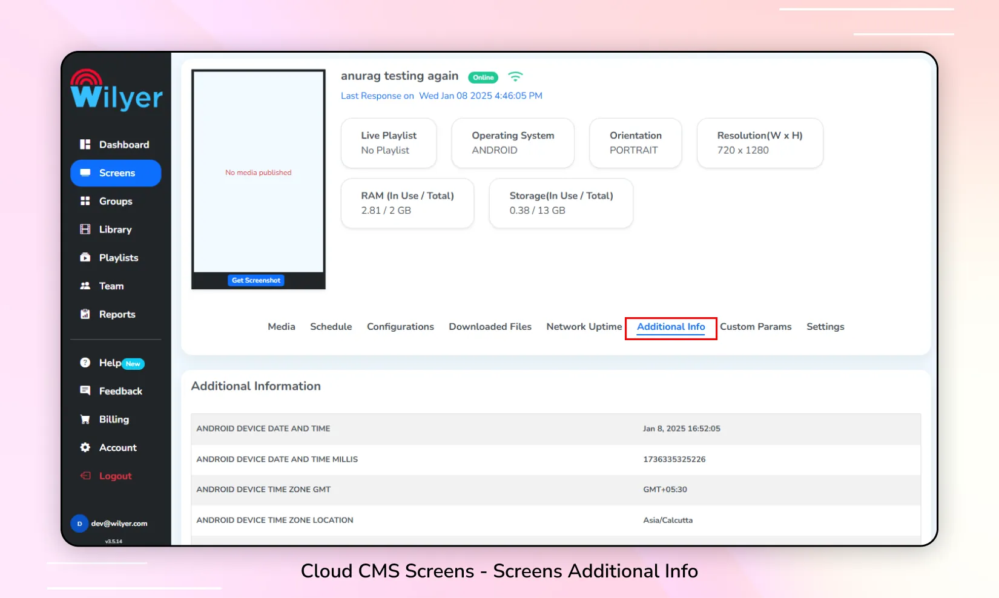The image size is (999, 598).
Task: Click the Screens monitor icon
Action: [x=85, y=172]
